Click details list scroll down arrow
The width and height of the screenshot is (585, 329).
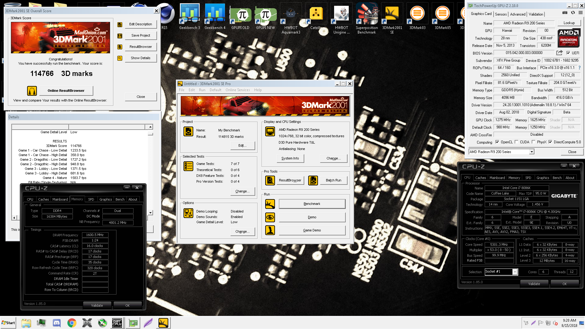[x=150, y=213]
